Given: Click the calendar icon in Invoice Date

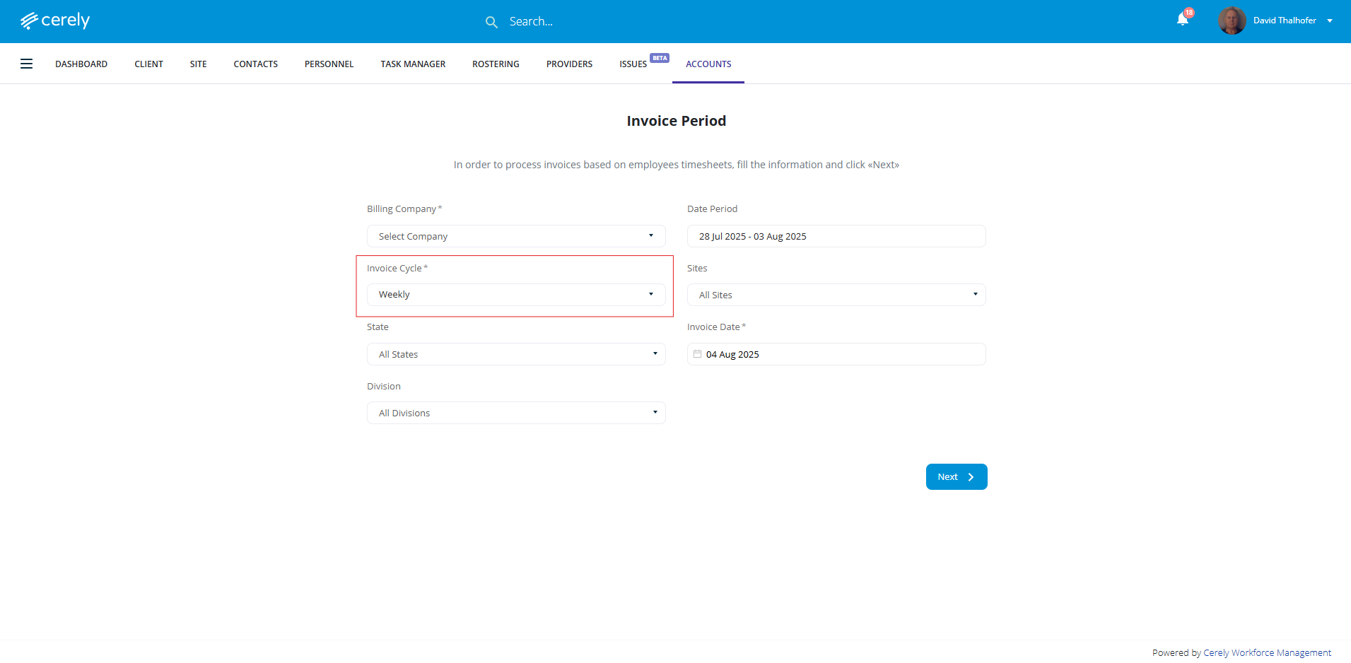Looking at the screenshot, I should (697, 354).
